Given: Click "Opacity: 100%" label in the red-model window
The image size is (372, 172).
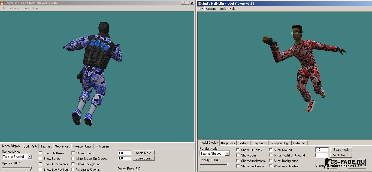Looking at the screenshot, I should coord(209,160).
